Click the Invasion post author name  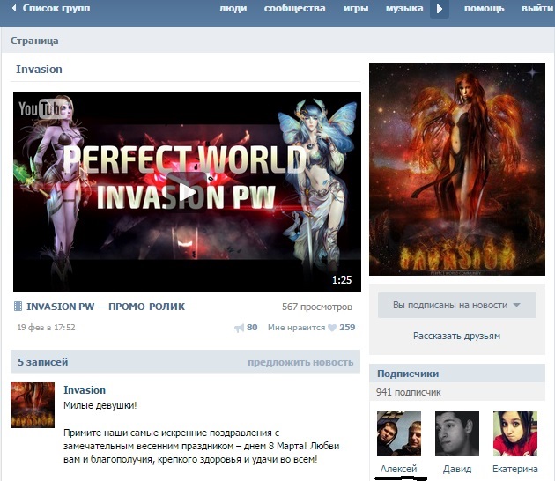pos(85,389)
